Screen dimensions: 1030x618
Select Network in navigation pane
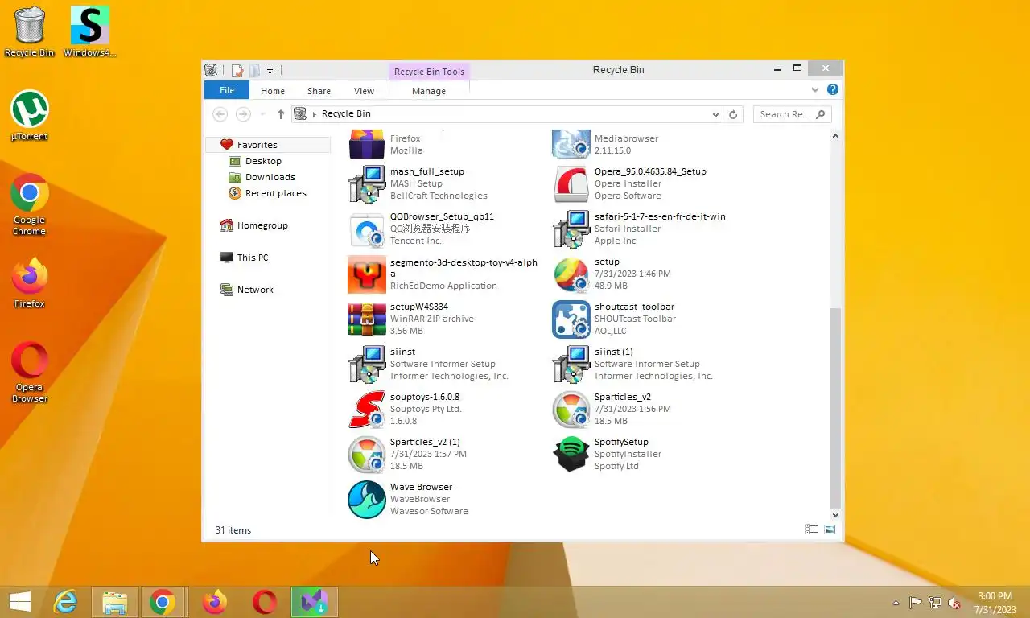pos(255,290)
